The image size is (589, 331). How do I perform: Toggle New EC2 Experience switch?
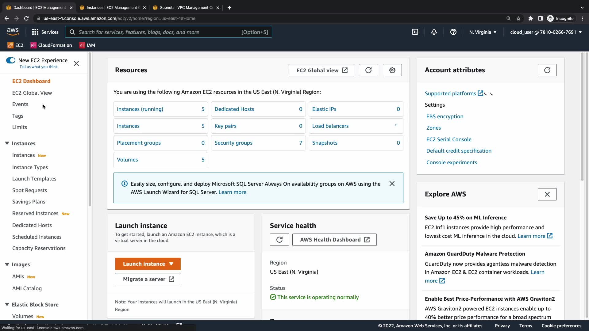coord(11,60)
